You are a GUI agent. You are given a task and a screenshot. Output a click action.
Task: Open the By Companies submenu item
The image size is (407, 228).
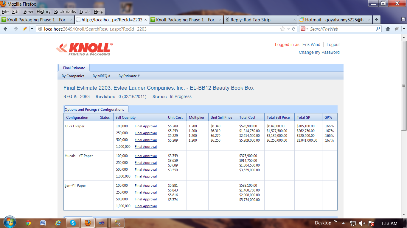pos(73,76)
